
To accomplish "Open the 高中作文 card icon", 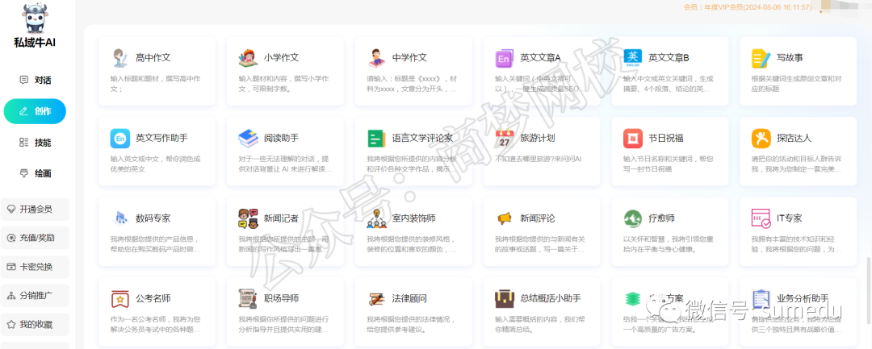I will click(x=119, y=58).
